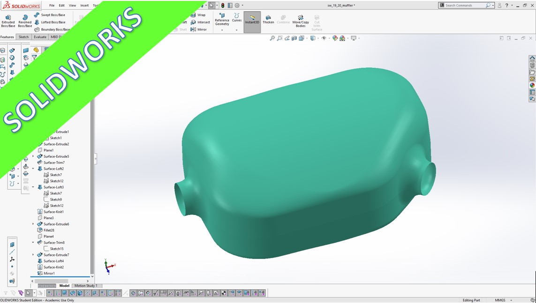Switch to the Evaluate tab
Image resolution: width=536 pixels, height=303 pixels.
40,37
